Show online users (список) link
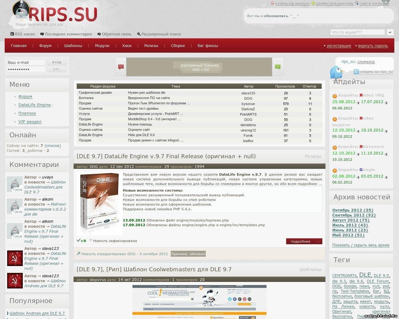399x319 pixels. 53,145
